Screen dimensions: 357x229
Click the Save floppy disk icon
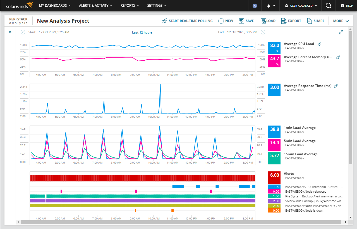tap(242, 21)
